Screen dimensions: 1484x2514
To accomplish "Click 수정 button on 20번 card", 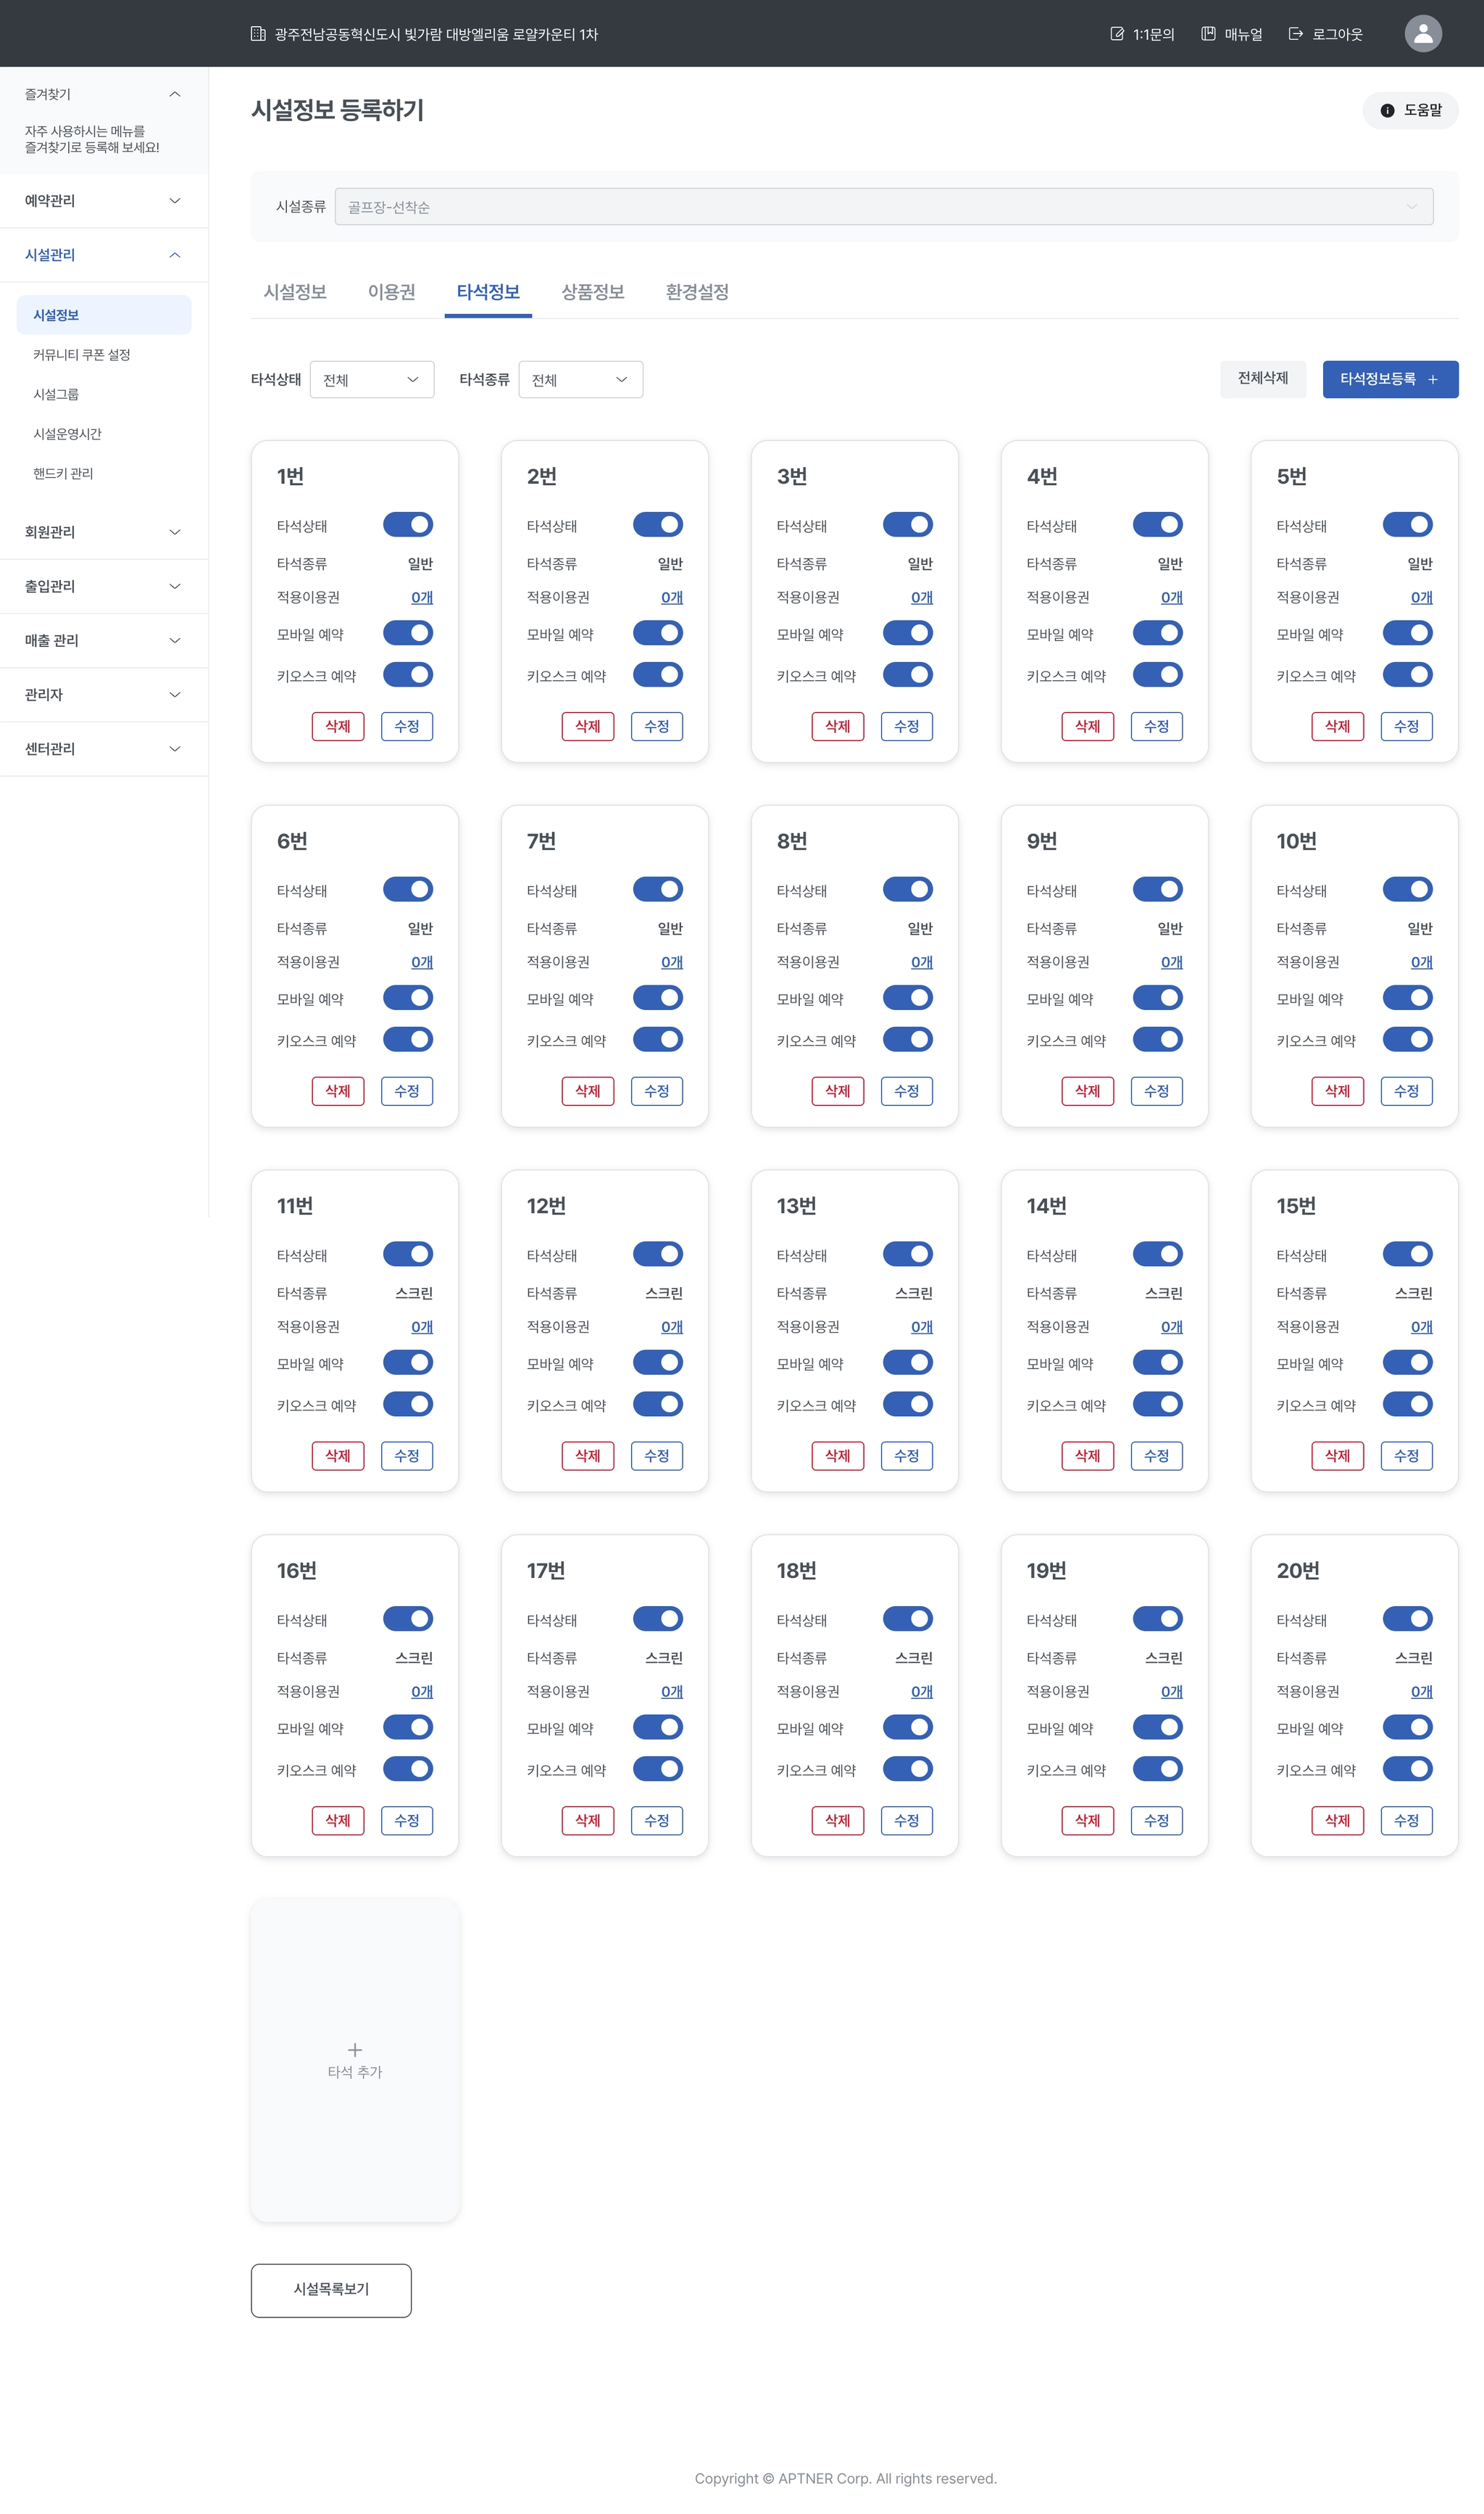I will click(1406, 1821).
